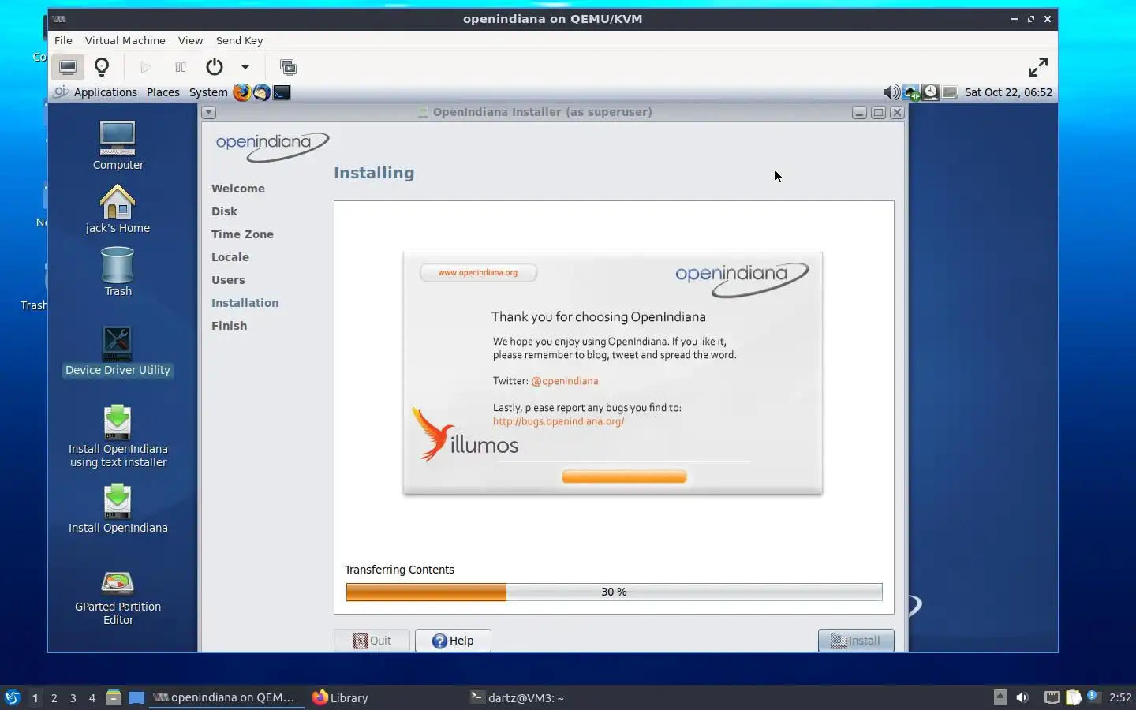Launch Firefox from the guest panel

pos(241,92)
